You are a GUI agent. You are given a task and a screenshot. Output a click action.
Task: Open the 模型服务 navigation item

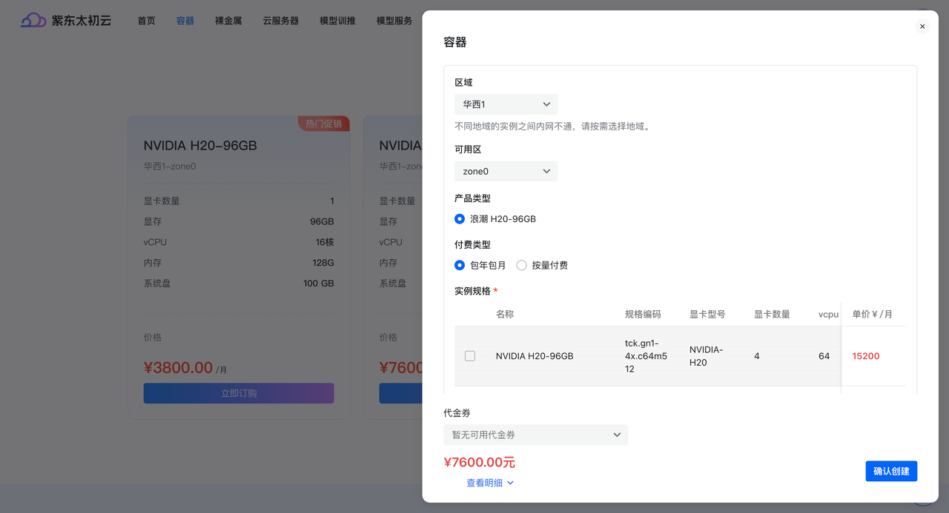click(394, 21)
